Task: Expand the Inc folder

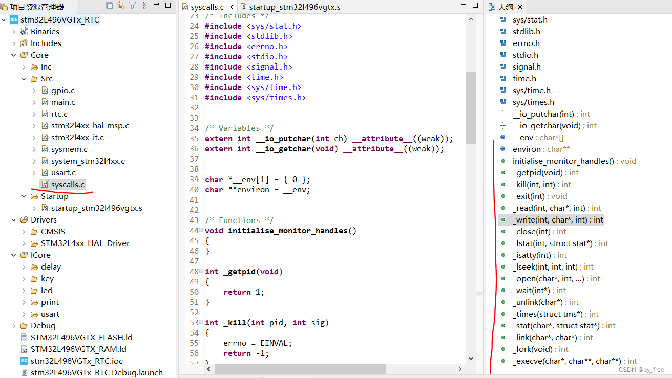Action: tap(24, 67)
